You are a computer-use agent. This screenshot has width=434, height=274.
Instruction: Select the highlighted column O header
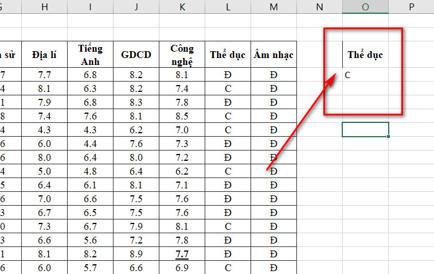point(365,6)
